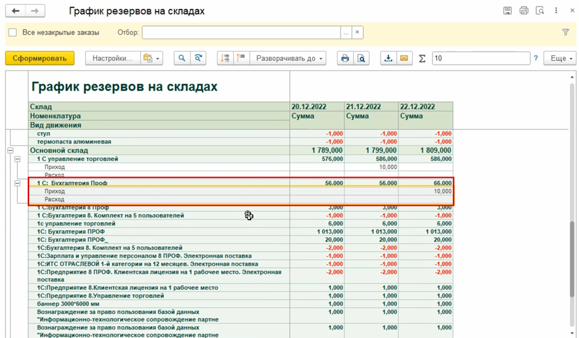
Task: Select the Основной склад row label
Action: (x=59, y=151)
